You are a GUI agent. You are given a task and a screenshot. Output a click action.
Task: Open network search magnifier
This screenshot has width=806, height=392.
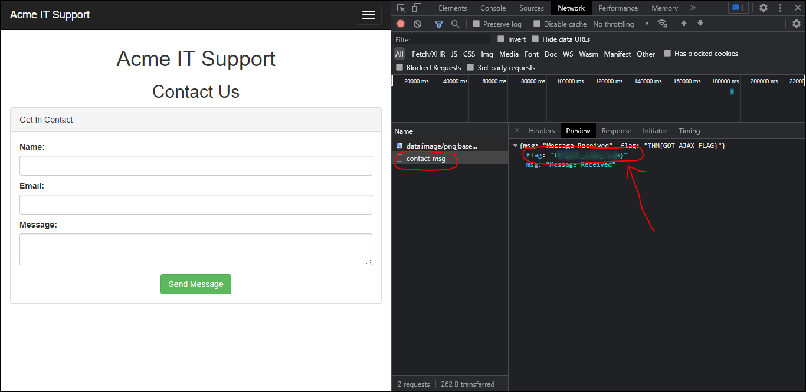point(455,24)
